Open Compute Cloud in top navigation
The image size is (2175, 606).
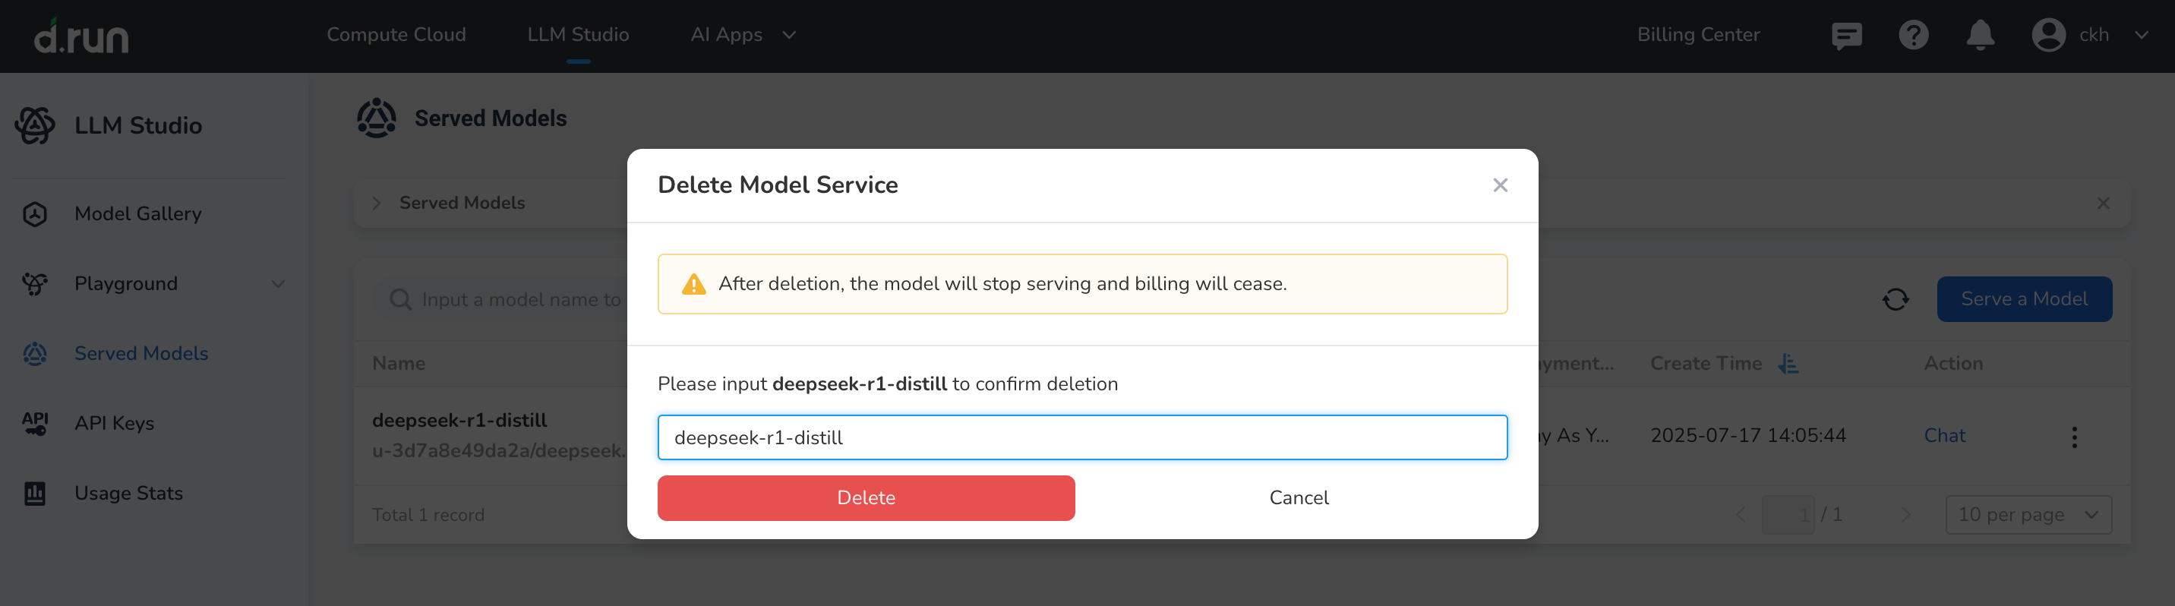pos(396,35)
